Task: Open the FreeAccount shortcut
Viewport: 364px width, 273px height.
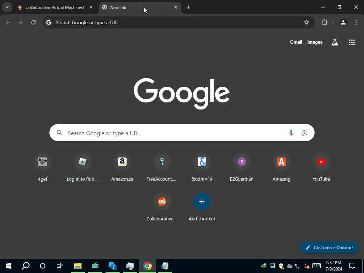Action: click(x=162, y=167)
